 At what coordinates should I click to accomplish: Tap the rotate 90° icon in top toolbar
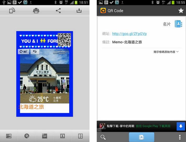tap(12, 11)
